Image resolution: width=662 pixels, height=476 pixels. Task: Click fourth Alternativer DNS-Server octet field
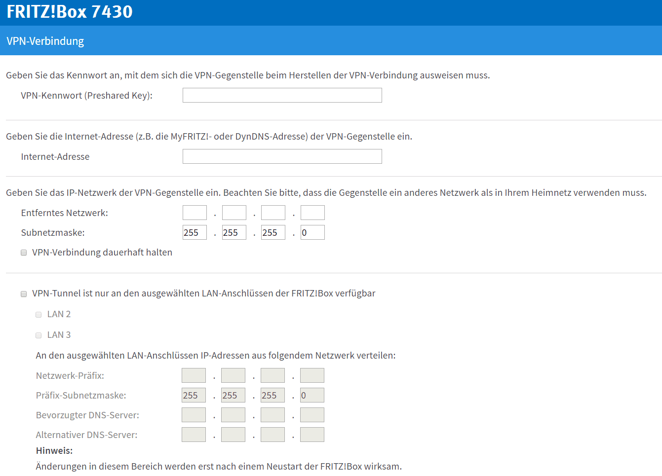(312, 435)
